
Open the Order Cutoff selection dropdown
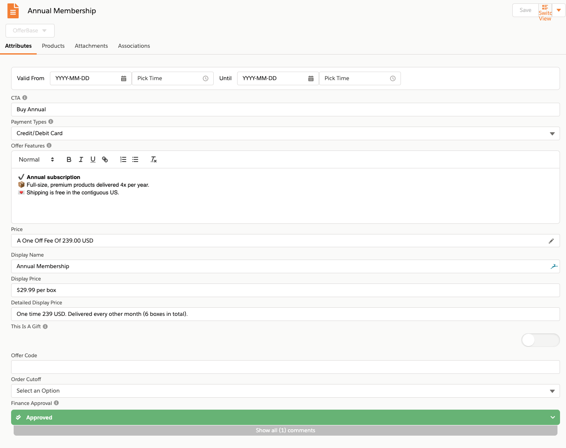pyautogui.click(x=553, y=391)
